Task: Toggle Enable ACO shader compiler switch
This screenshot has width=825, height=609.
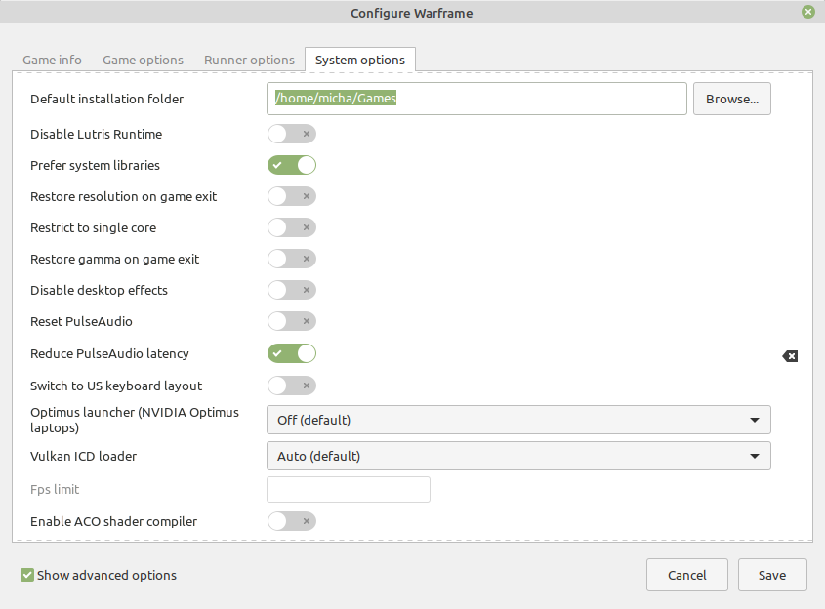Action: click(292, 522)
